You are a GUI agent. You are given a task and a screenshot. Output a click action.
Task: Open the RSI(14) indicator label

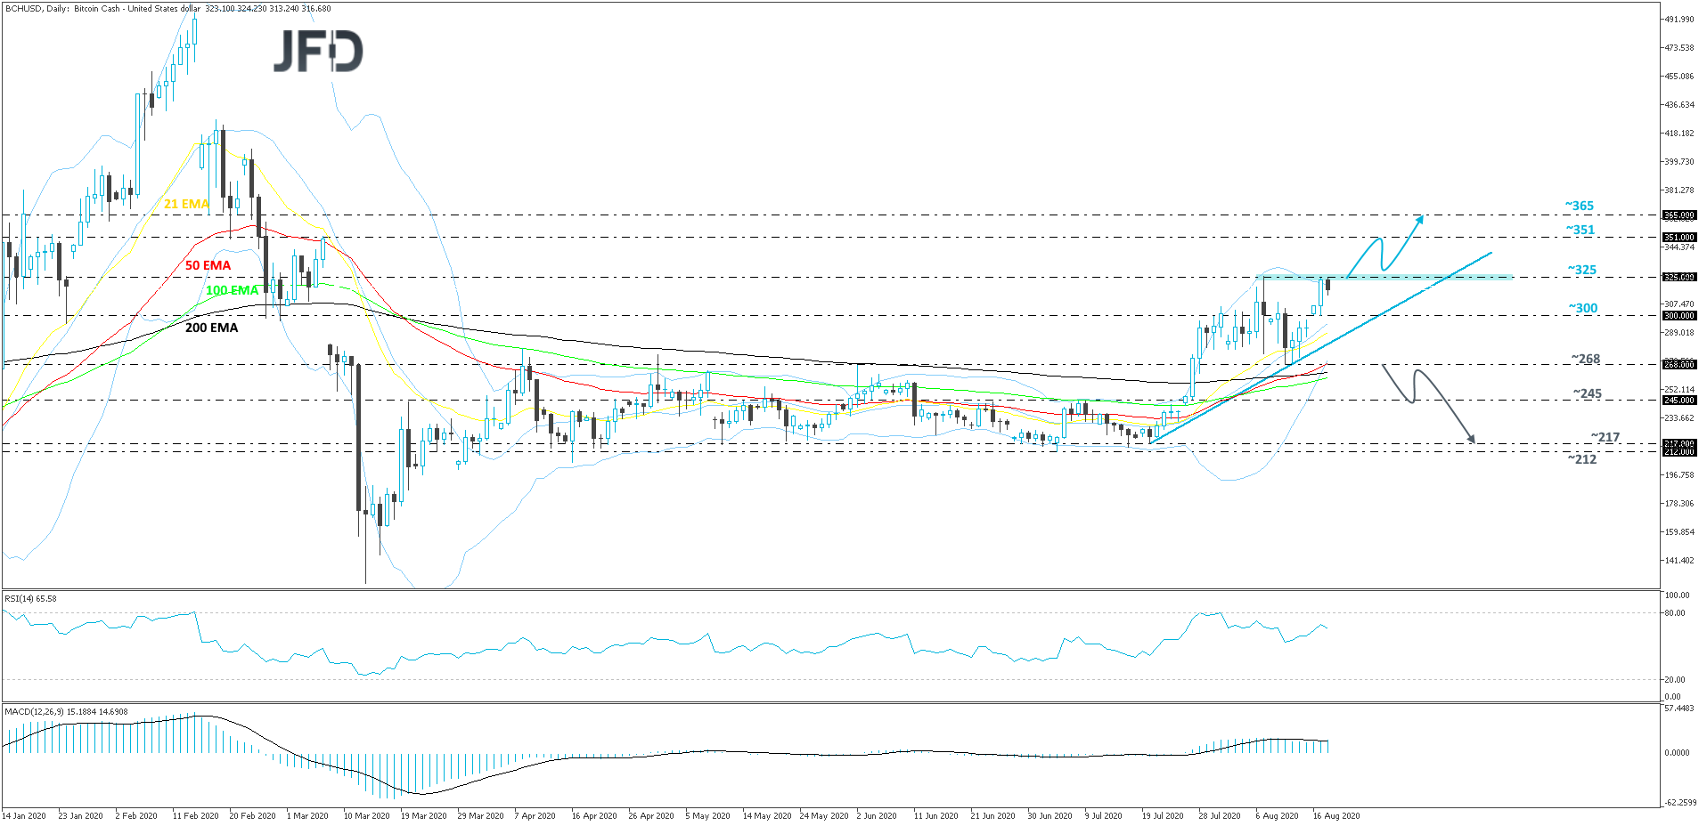(30, 599)
